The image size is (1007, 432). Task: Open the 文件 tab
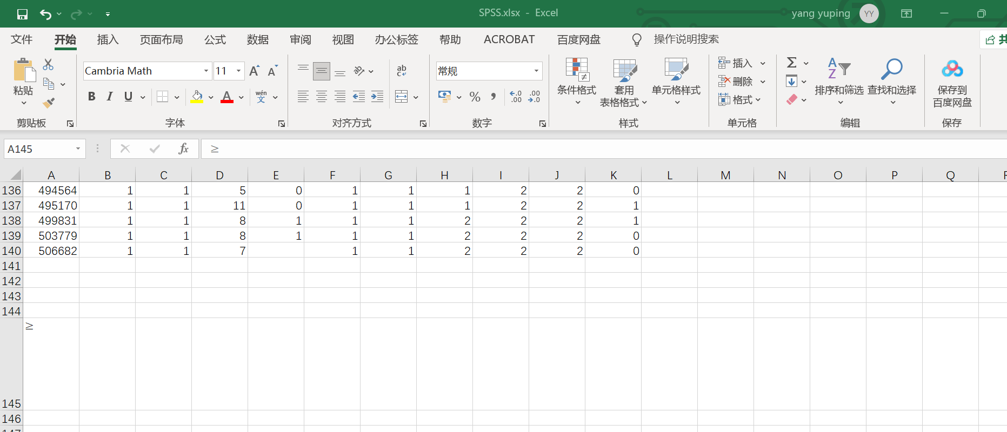(22, 39)
